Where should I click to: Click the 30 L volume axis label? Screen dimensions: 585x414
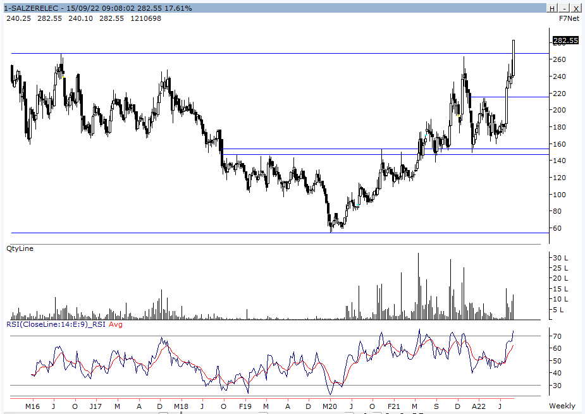tap(560, 258)
